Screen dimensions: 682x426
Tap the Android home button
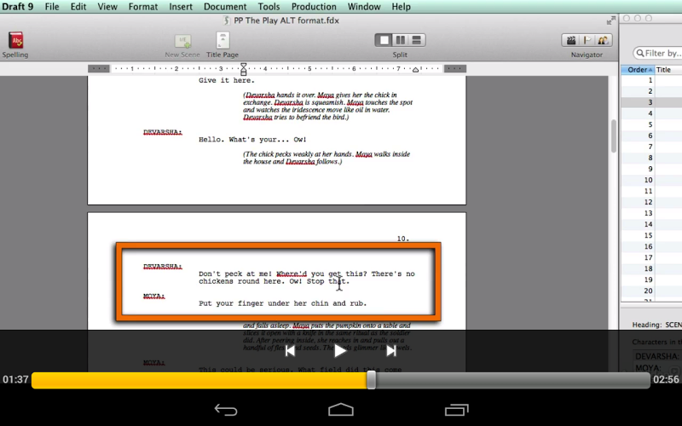pyautogui.click(x=341, y=410)
